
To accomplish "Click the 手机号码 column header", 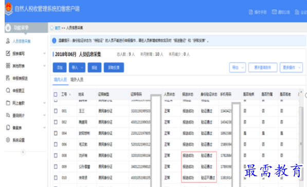I will coord(226,94).
